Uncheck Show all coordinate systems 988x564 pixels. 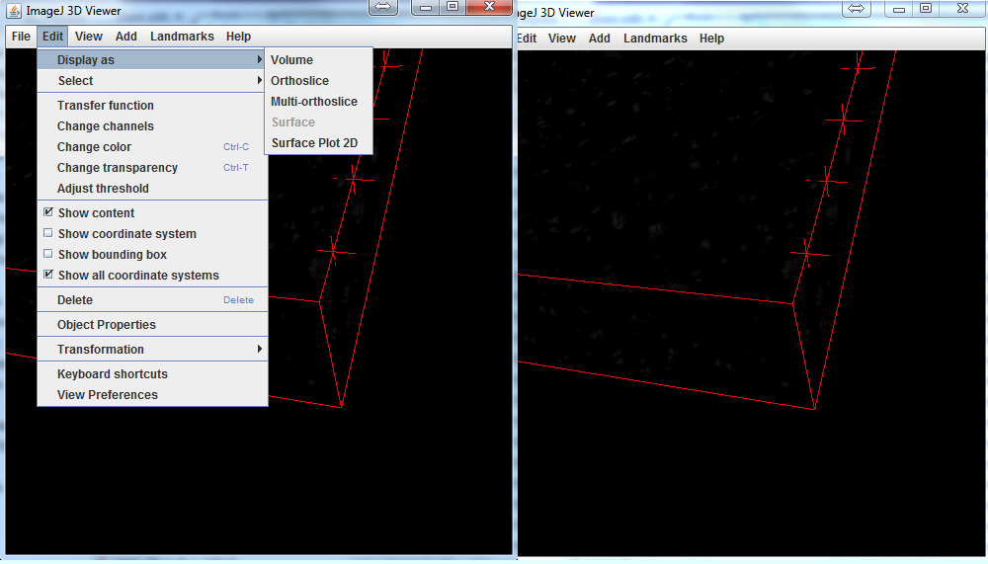(48, 276)
